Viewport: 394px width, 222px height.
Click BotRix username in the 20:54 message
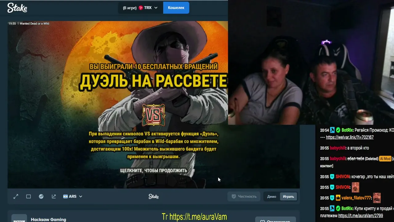348,130
